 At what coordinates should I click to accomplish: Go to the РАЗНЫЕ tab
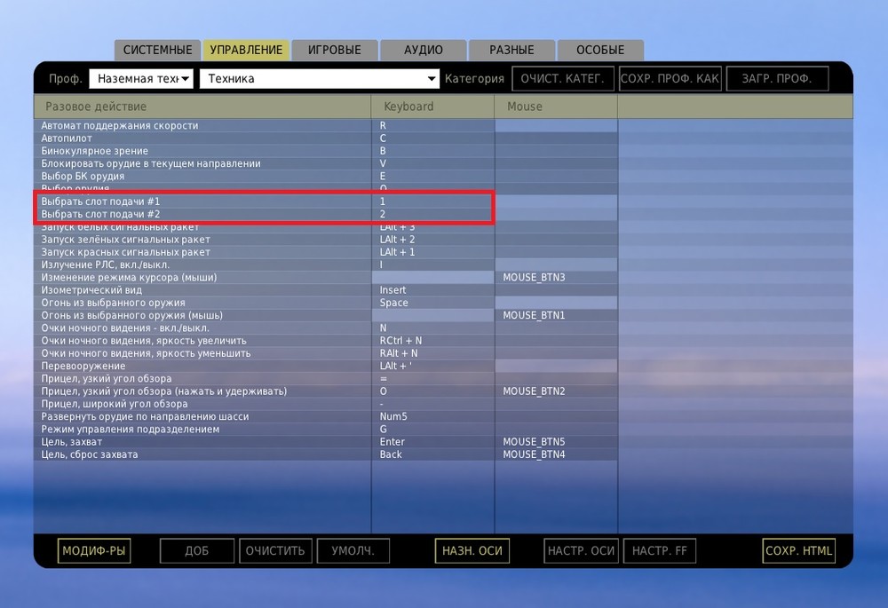click(x=512, y=50)
